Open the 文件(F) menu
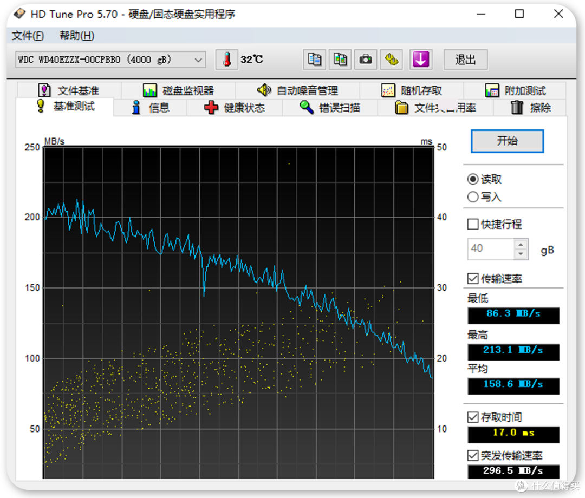 coord(28,36)
